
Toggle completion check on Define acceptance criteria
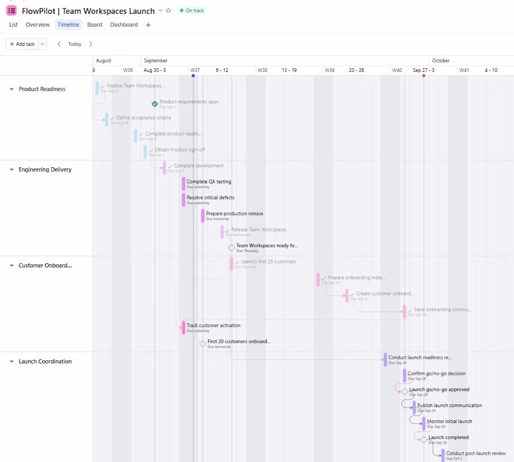tap(113, 118)
